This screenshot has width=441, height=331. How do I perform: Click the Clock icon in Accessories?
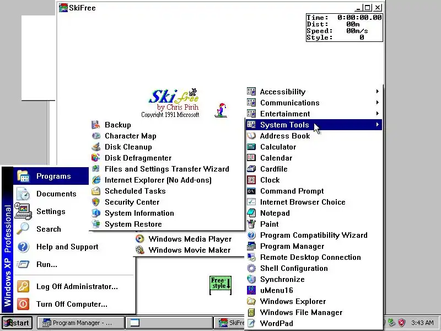(x=251, y=180)
